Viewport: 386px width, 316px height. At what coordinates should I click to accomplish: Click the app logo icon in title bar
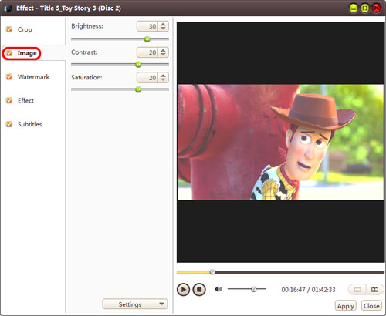click(x=8, y=8)
